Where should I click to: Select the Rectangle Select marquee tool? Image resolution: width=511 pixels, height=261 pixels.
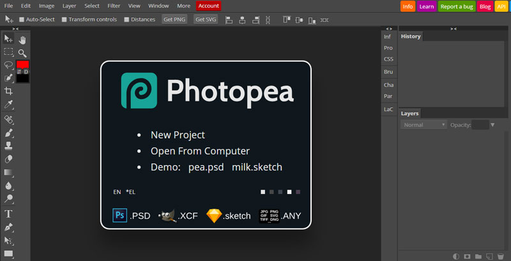coord(8,52)
